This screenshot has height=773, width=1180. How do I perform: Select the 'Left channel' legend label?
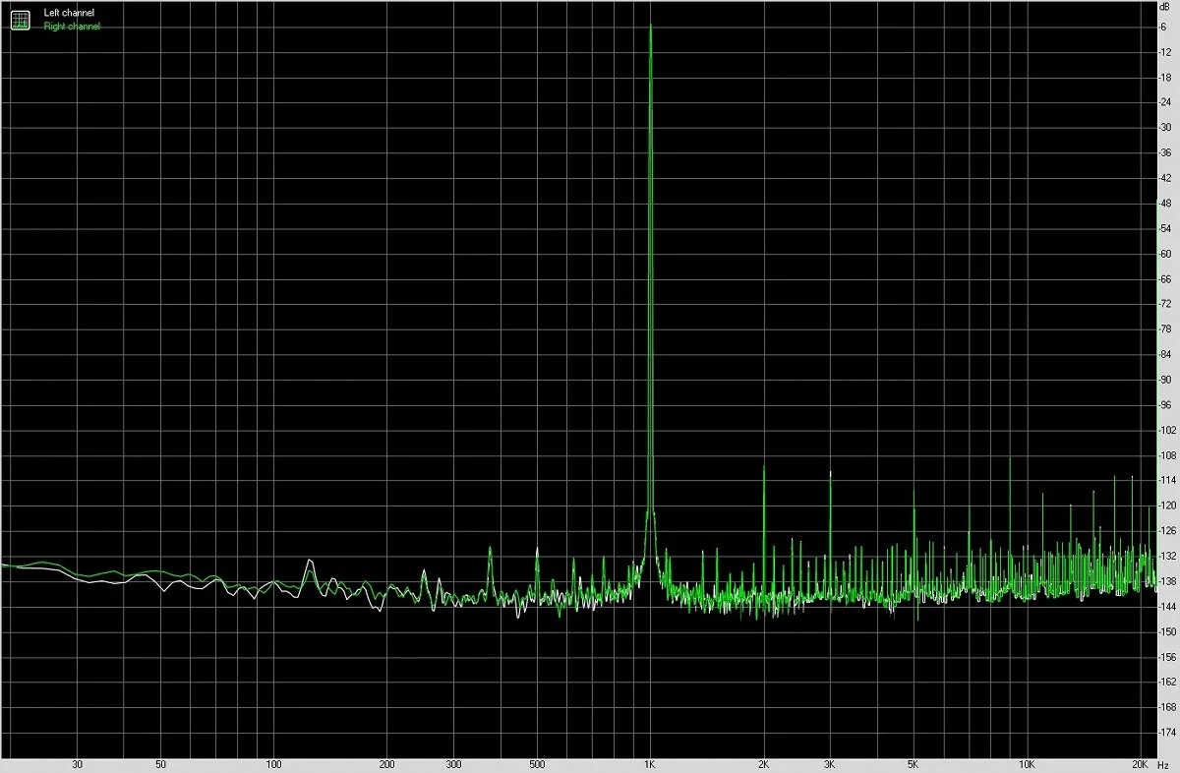pos(69,13)
